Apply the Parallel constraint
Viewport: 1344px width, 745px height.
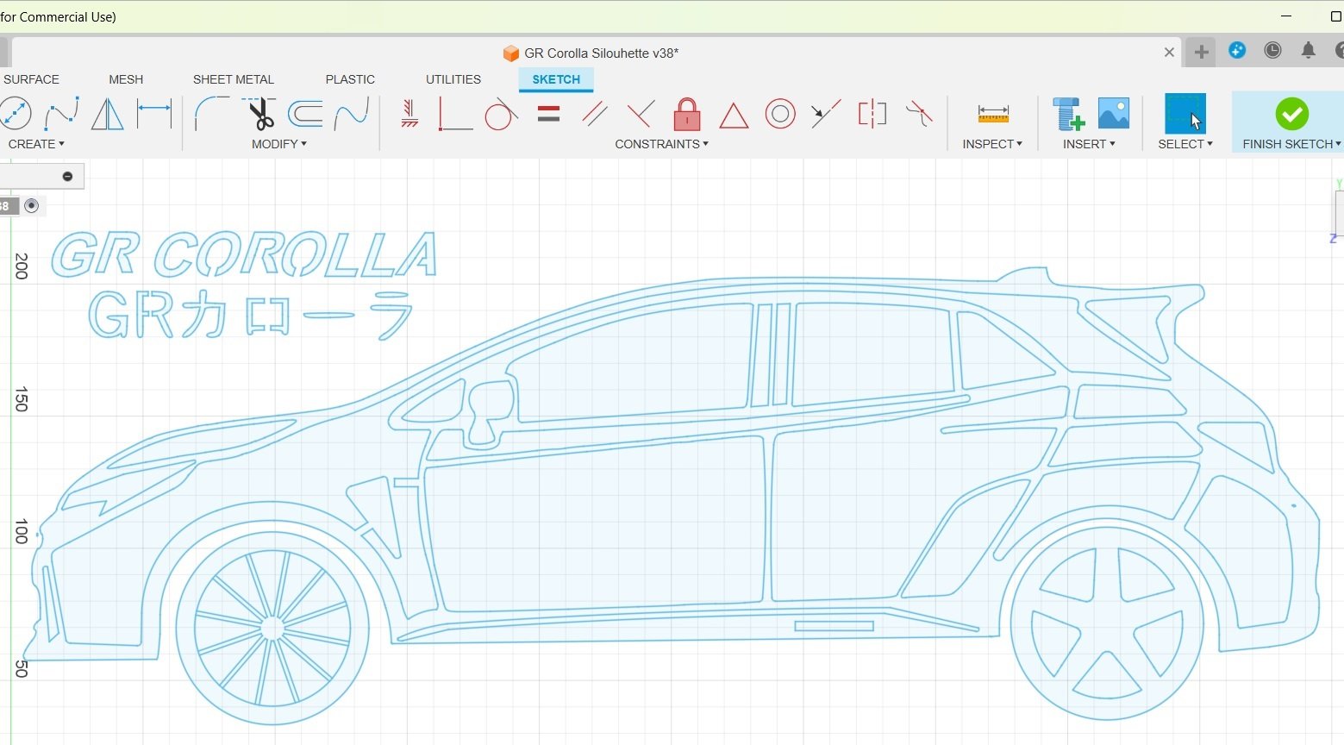594,114
